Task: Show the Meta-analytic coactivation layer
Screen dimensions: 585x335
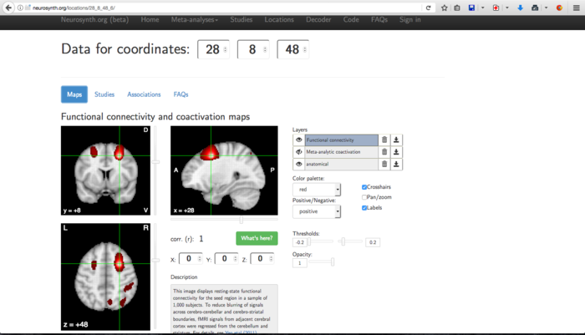Action: [x=299, y=152]
